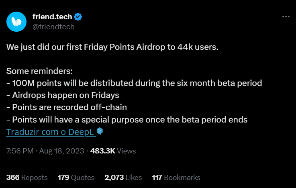Click the Aug 18, 2023 date
Image resolution: width=296 pixels, height=188 pixels.
(x=61, y=151)
